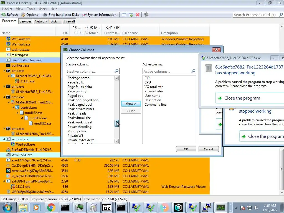Click the conhost.exe process icon
This screenshot has width=284, height=213.
point(8,65)
